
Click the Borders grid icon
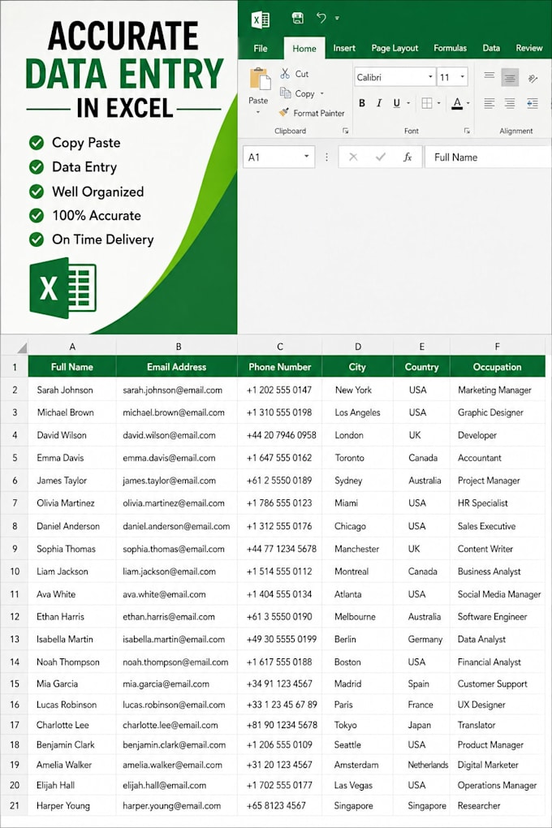coord(427,103)
